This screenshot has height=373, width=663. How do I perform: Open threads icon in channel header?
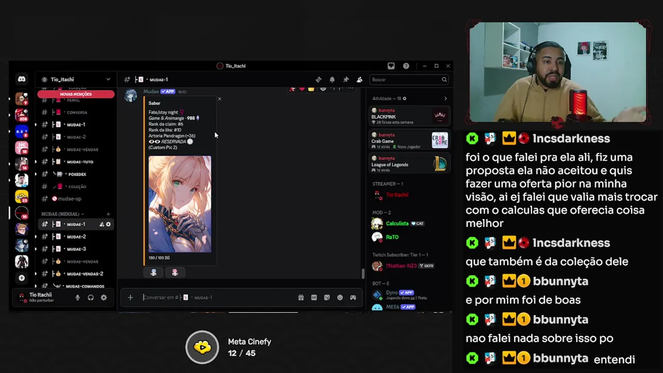click(319, 79)
